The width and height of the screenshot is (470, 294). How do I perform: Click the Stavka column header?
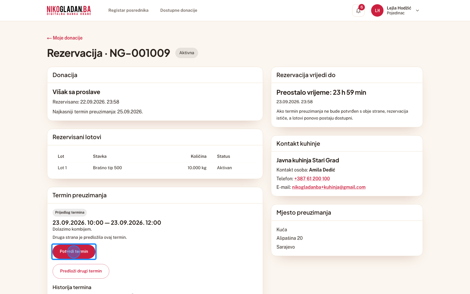[x=100, y=156]
